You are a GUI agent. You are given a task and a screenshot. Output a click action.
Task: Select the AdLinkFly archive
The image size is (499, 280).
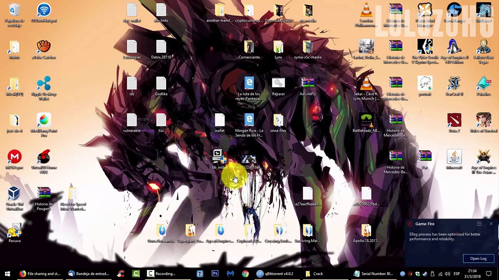[x=308, y=86]
